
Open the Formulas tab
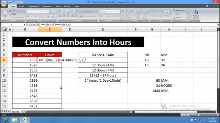pos(47,6)
